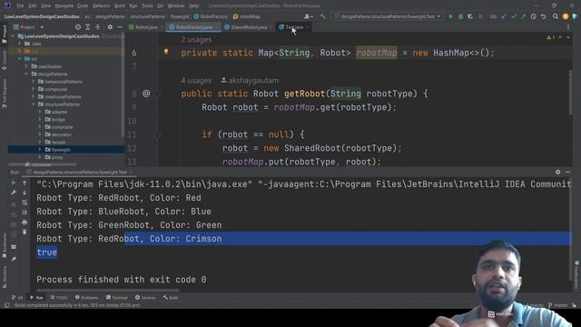Collapse All icon in Project panel header
Image resolution: width=581 pixels, height=327 pixels.
click(x=97, y=27)
